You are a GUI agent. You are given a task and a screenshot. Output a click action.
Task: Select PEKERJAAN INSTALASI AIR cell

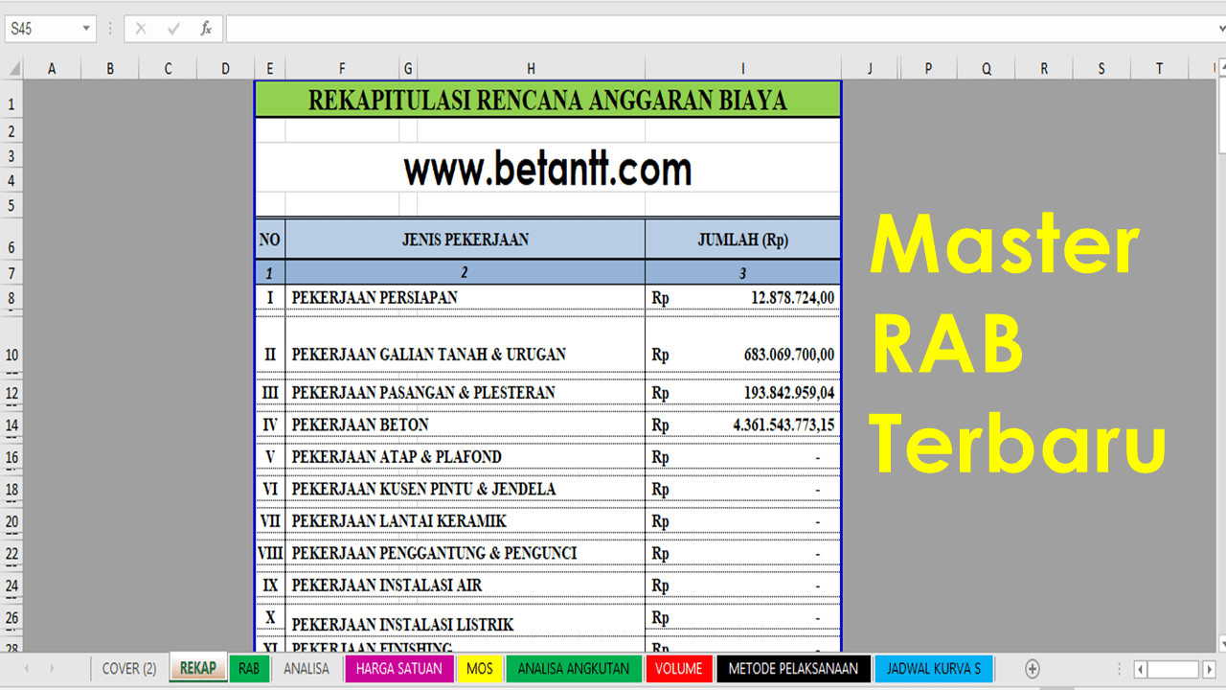tap(465, 586)
